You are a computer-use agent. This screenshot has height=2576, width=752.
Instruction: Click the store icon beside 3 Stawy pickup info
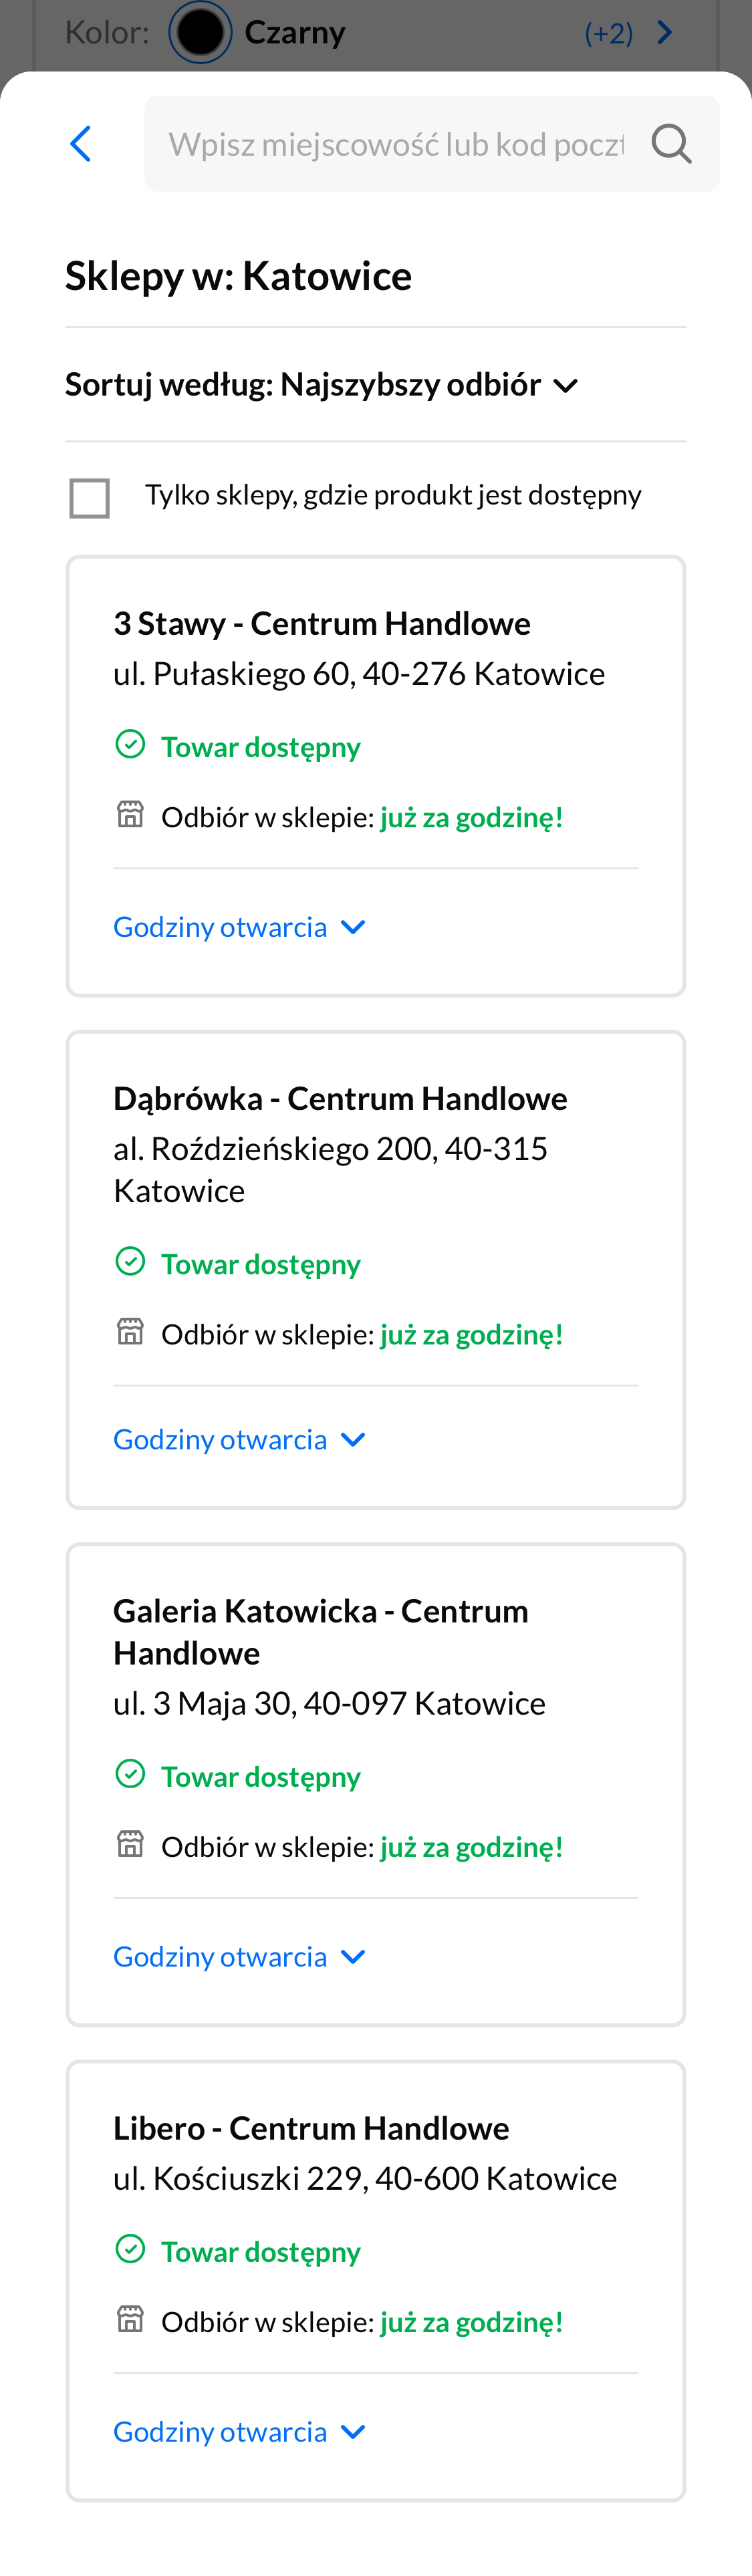[x=131, y=816]
